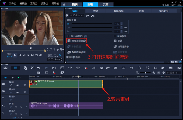Viewport: 183px width, 120px height.
Task: Open the 编辑 menu in menu bar
Action: 23,3
